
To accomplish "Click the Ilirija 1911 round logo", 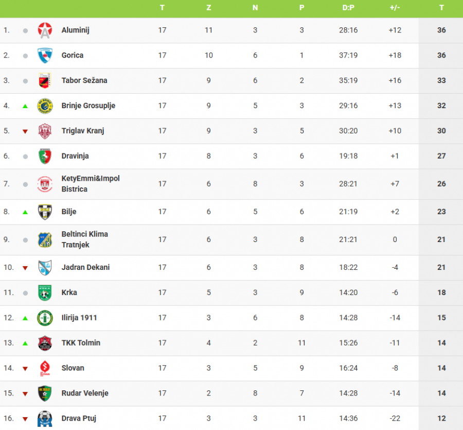I will 45,318.
